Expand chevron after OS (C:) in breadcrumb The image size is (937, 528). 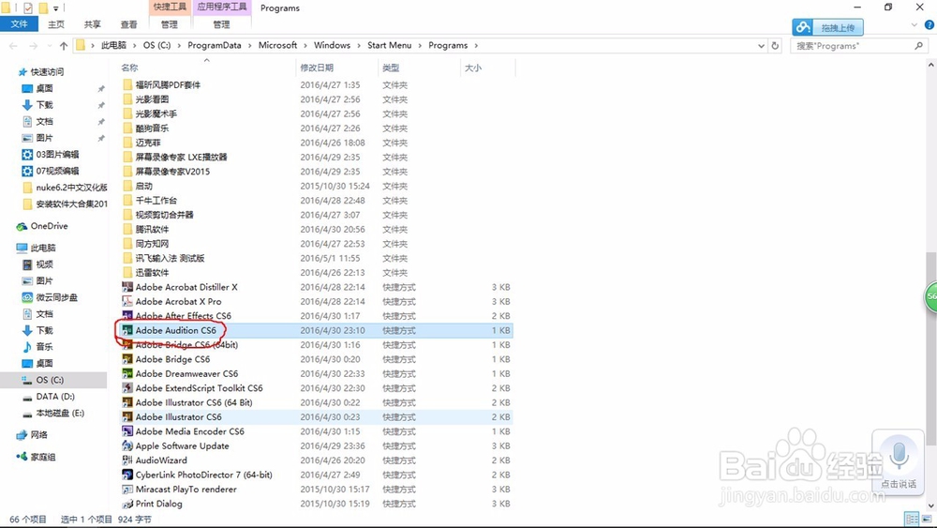(179, 45)
